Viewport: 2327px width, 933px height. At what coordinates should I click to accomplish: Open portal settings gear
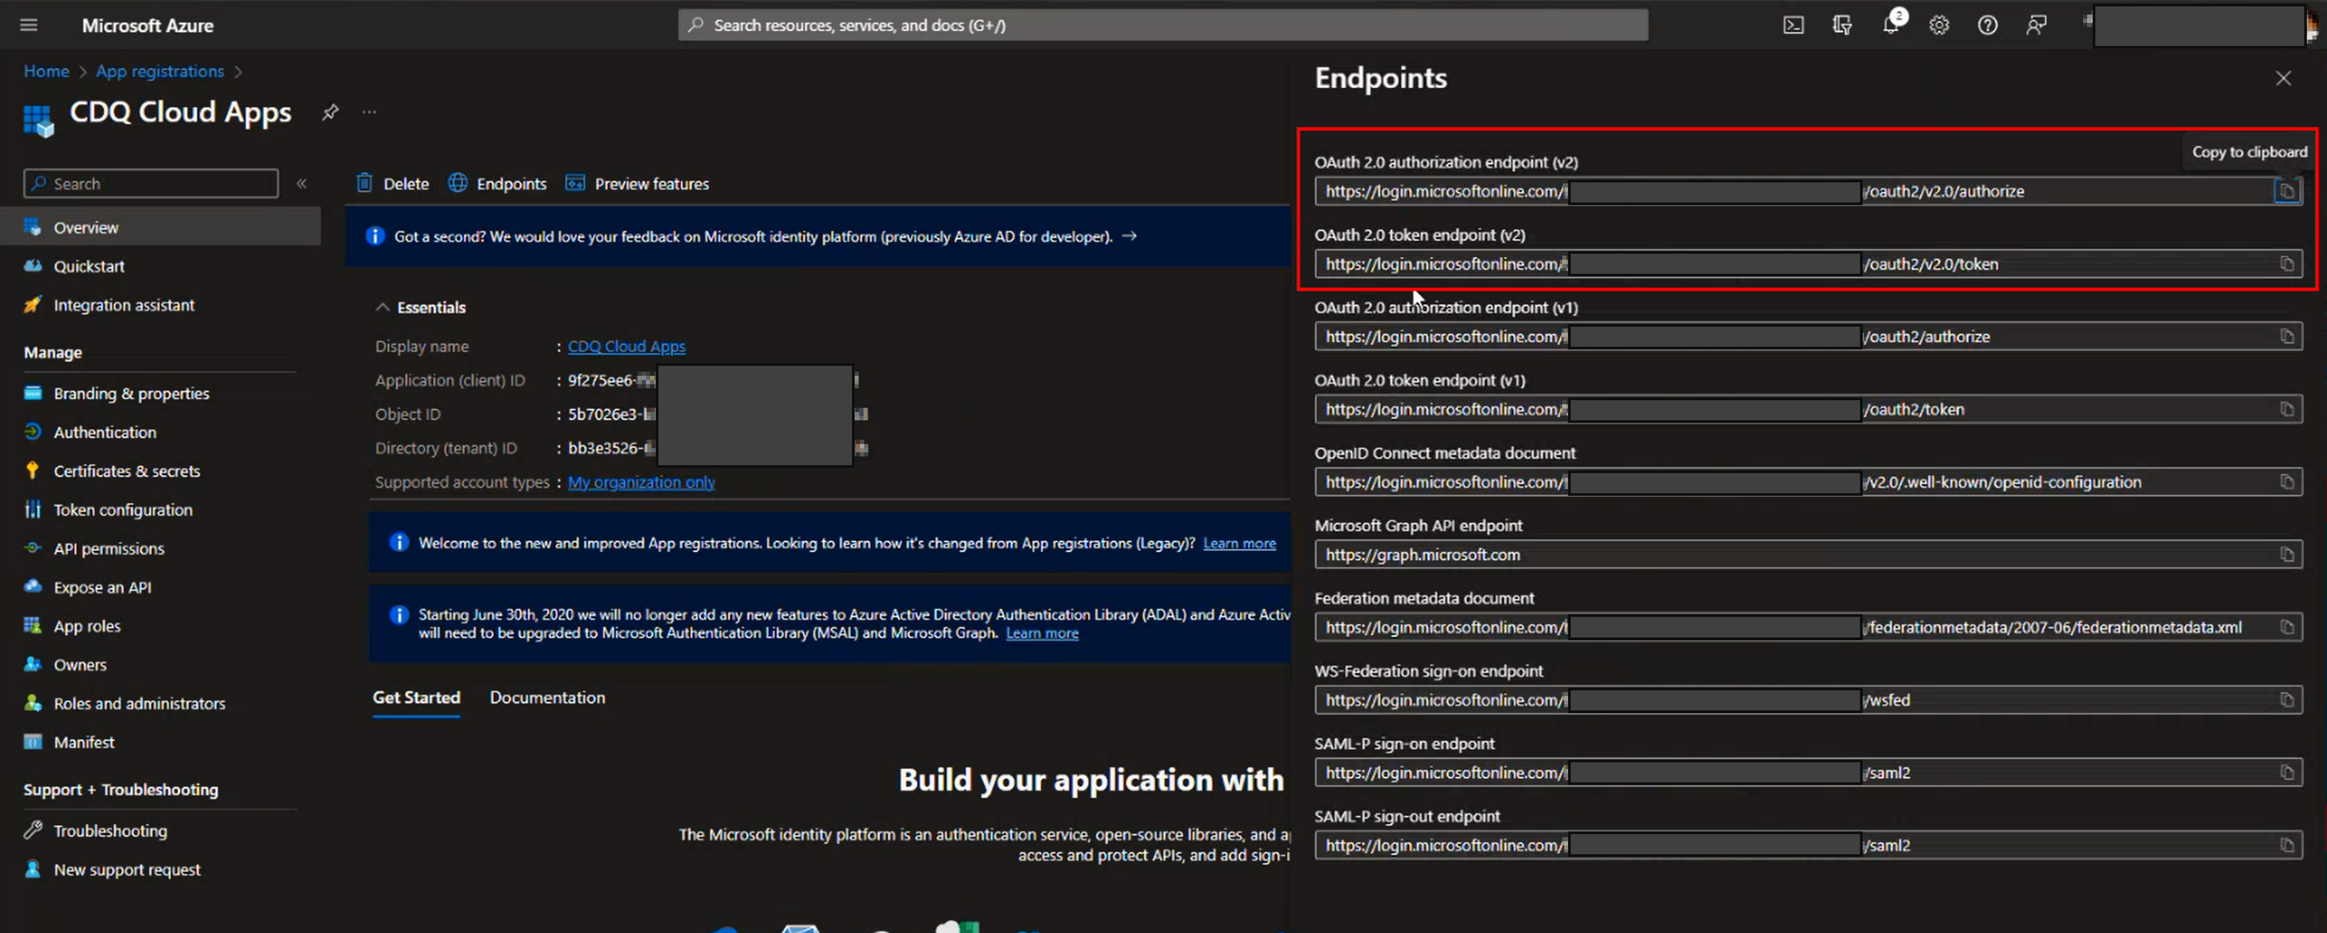(1939, 25)
